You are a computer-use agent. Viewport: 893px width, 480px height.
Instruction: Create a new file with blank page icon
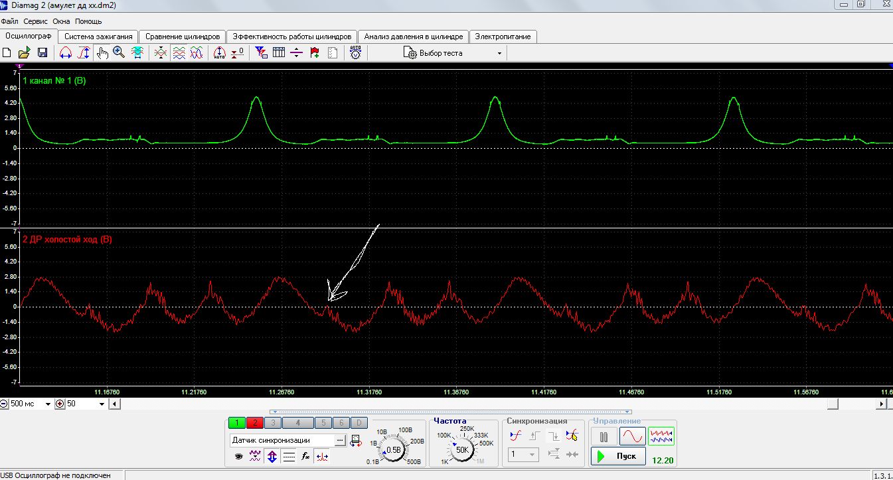7,53
